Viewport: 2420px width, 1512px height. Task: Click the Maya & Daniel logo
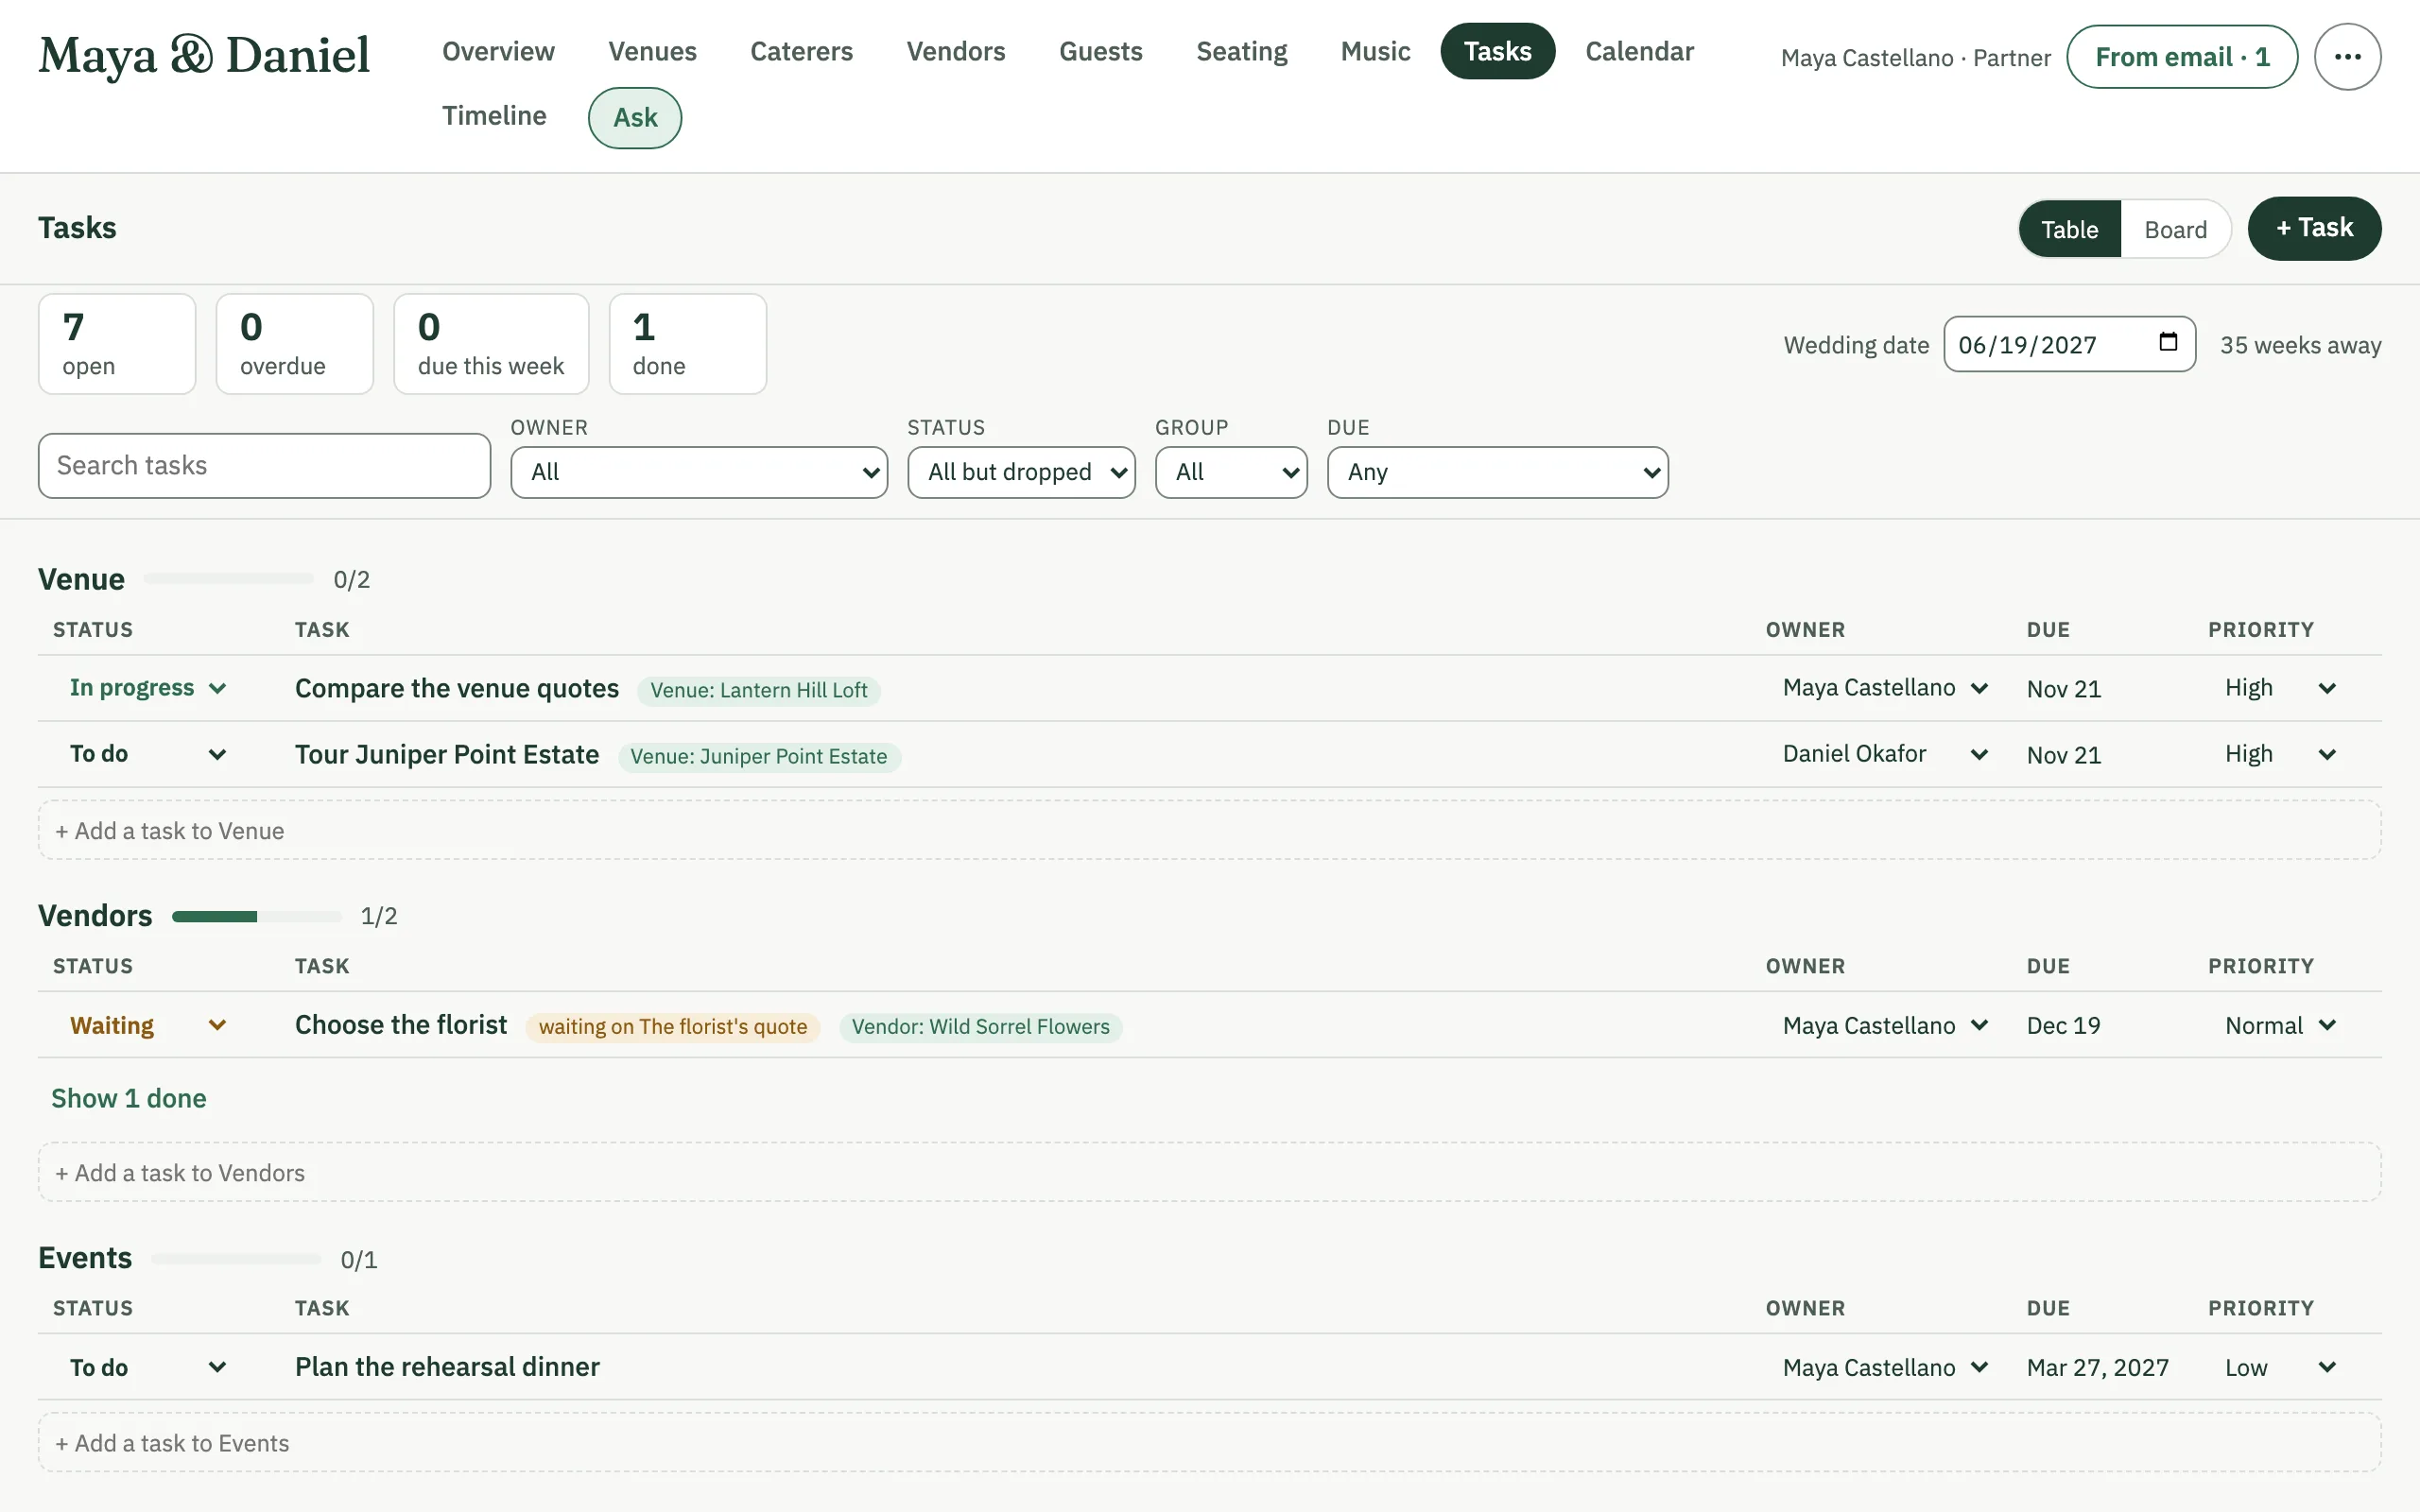click(204, 55)
